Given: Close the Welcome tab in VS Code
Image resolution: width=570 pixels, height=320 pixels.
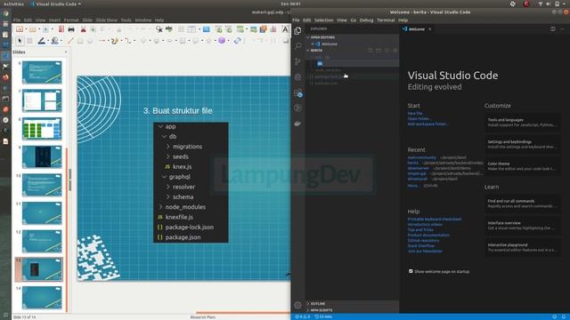Looking at the screenshot, I should click(x=429, y=29).
